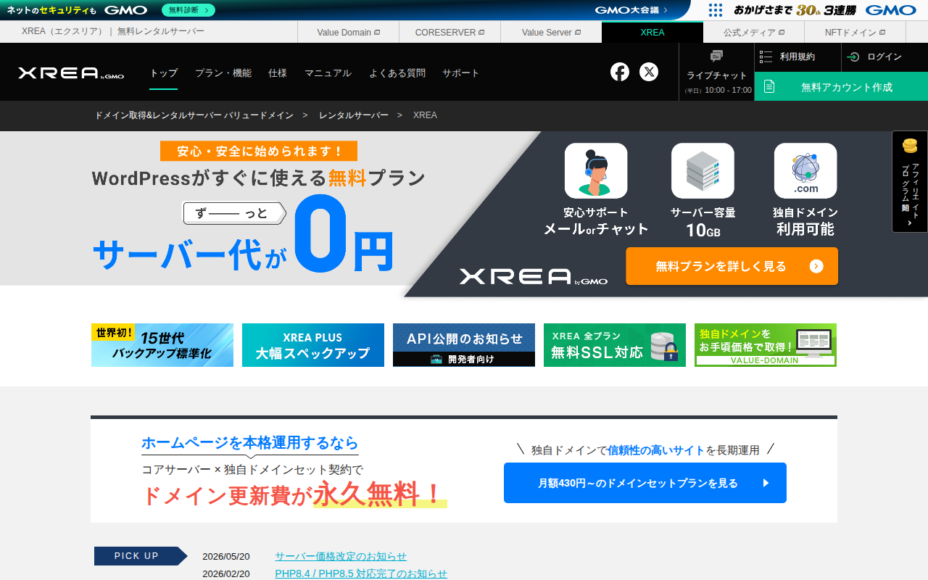928x580 pixels.
Task: Open the 無料SSL対応 banner
Action: 615,345
